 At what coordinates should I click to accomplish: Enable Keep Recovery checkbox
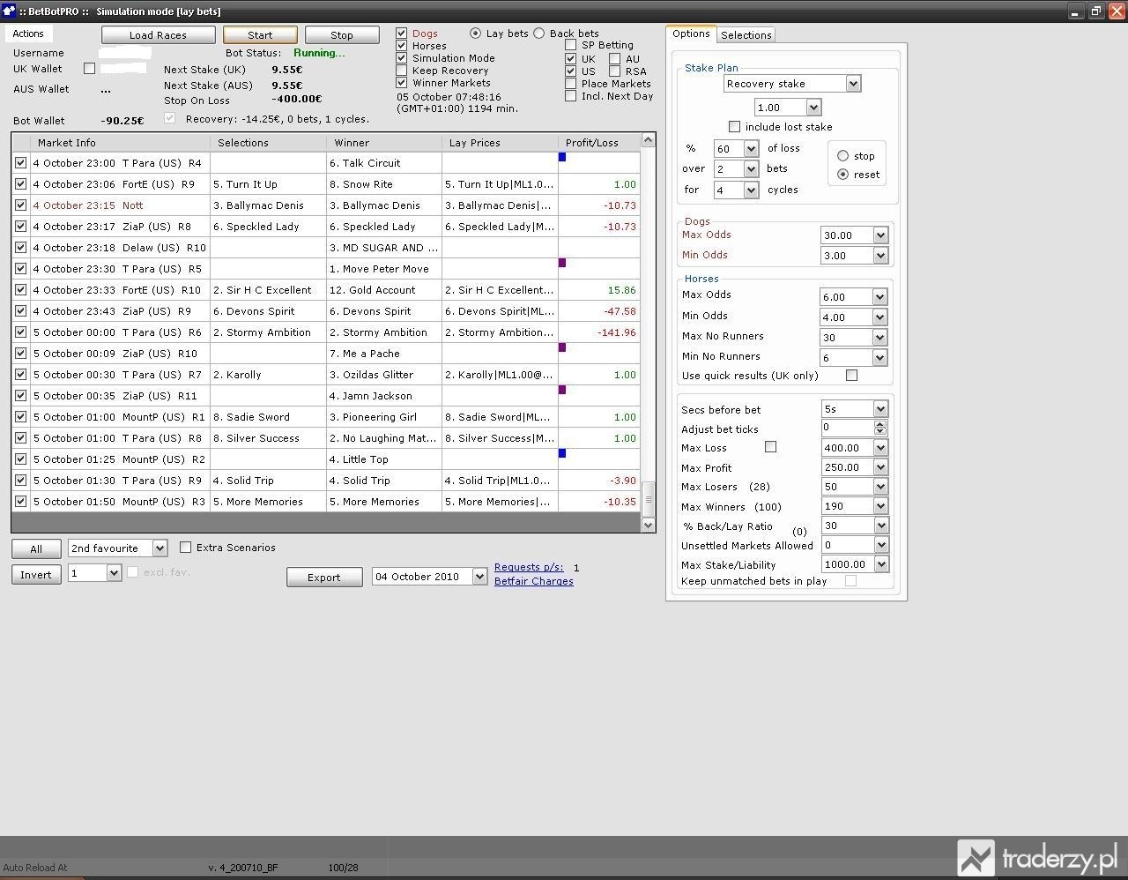click(x=402, y=70)
